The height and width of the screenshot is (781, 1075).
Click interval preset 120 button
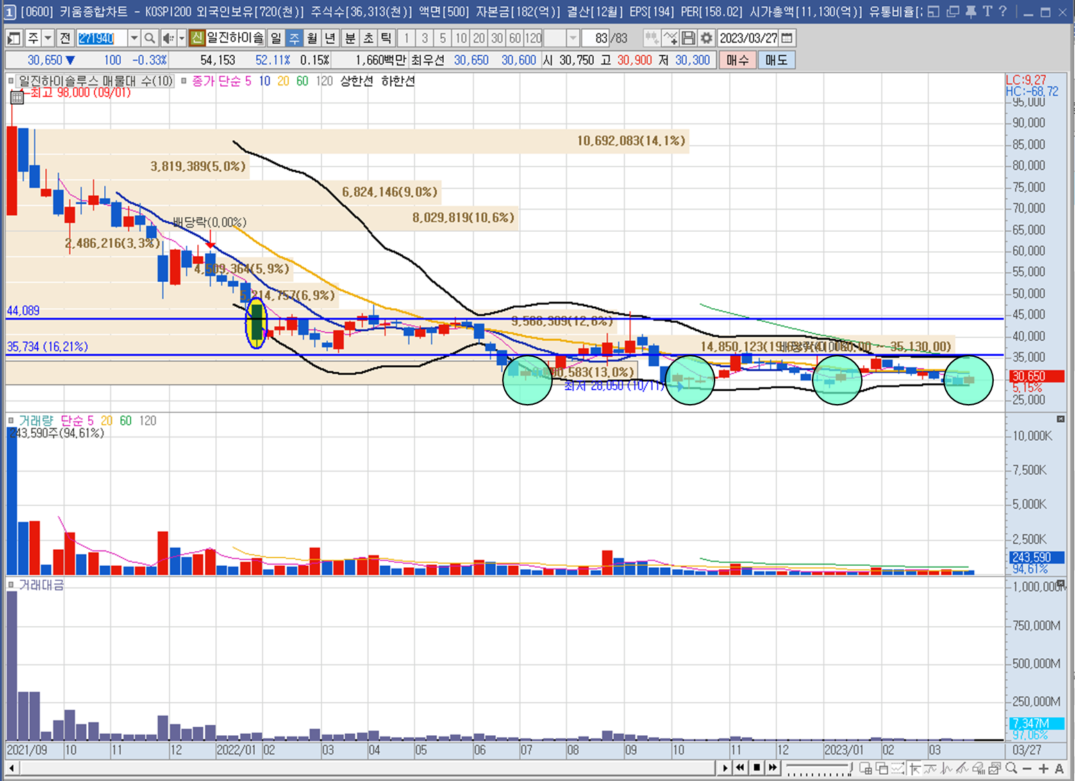click(x=533, y=38)
